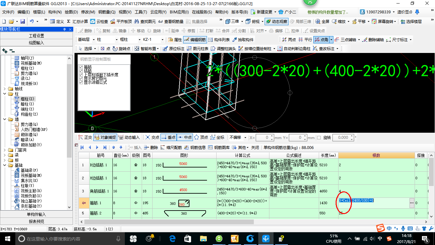
Task: Click 拾取构件 pick component tool
Action: 243,40
